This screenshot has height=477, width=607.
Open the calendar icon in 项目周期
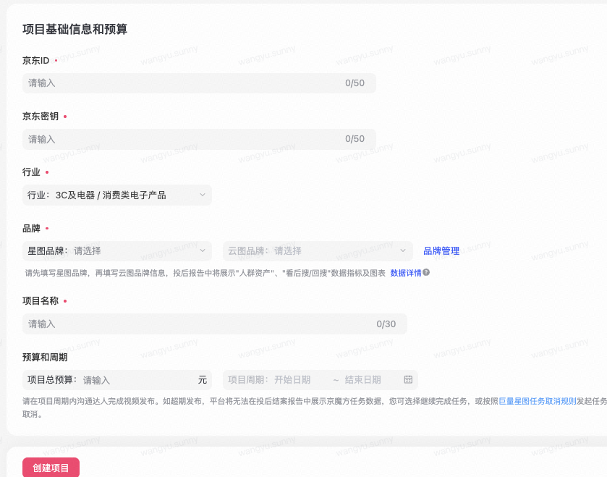pyautogui.click(x=408, y=379)
